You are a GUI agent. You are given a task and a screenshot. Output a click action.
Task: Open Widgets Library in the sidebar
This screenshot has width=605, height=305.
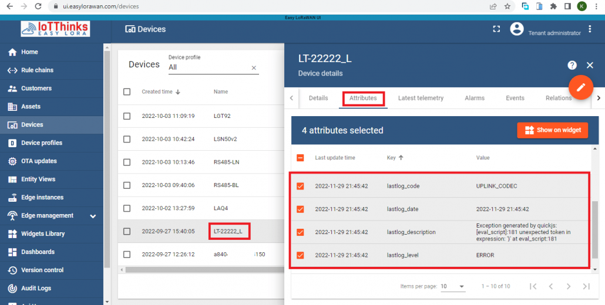coord(52,234)
